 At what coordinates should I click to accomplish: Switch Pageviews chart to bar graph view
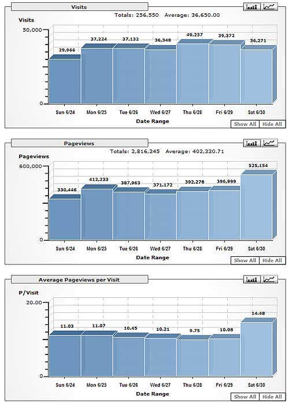pyautogui.click(x=251, y=143)
